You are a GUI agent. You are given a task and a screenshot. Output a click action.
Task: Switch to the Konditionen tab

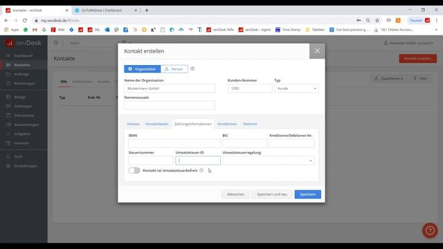click(x=227, y=124)
